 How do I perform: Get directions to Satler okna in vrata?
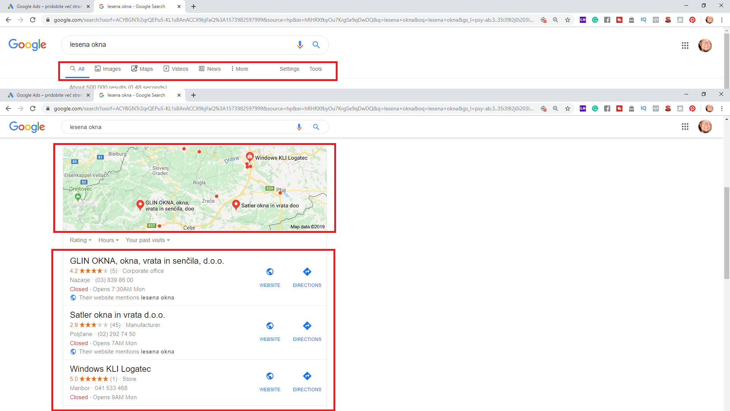coord(307,326)
